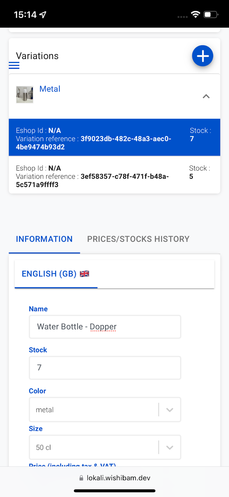Open the Metal variation link

click(50, 89)
